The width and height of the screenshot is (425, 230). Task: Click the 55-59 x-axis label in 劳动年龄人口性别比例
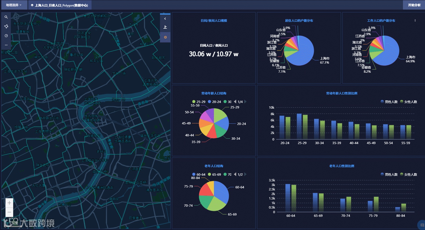(406, 143)
